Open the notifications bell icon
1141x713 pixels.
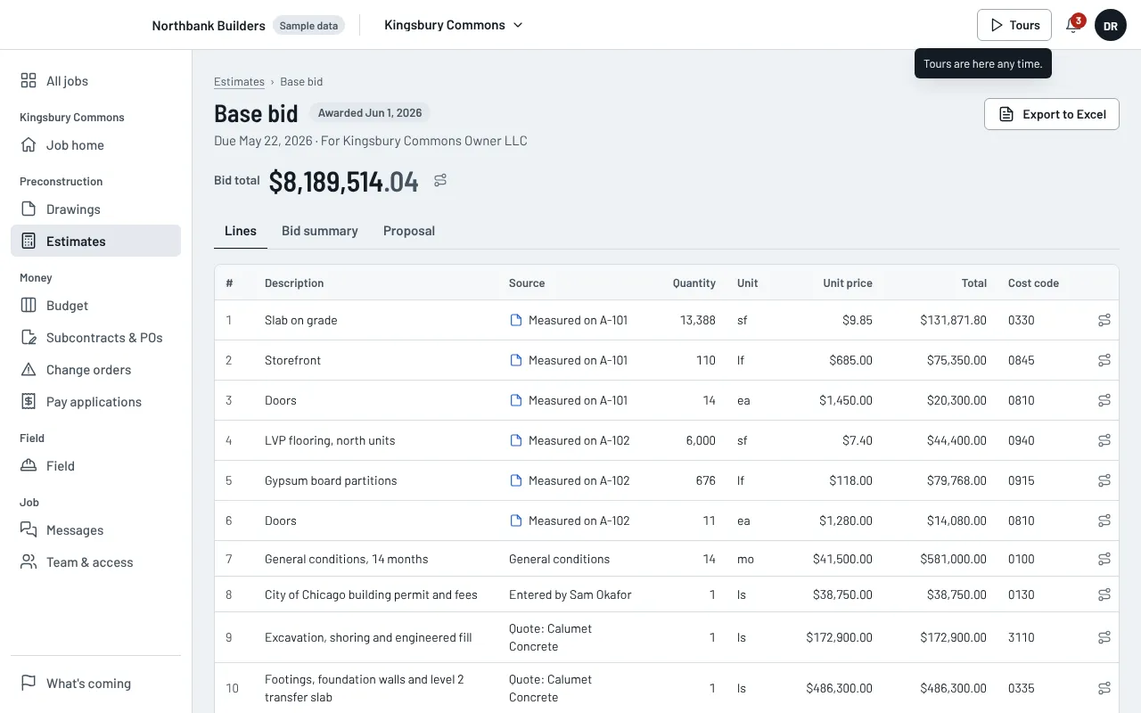pyautogui.click(x=1073, y=25)
